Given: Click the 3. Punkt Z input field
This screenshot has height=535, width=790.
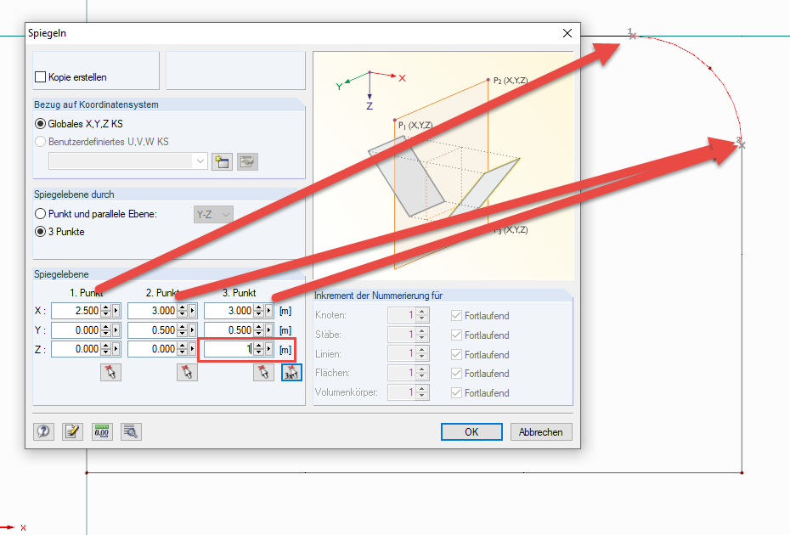Looking at the screenshot, I should [x=229, y=349].
